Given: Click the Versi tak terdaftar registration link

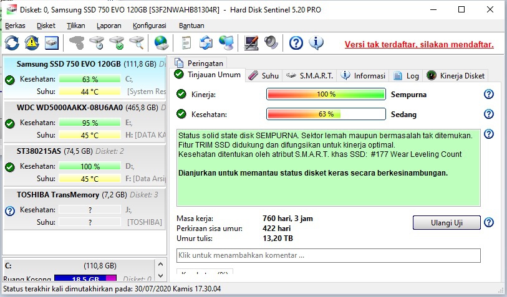Looking at the screenshot, I should (x=419, y=45).
